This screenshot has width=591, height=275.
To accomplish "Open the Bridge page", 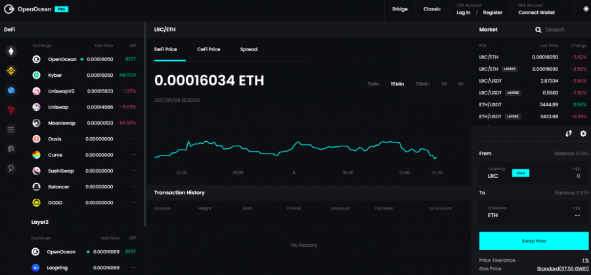I will tap(400, 9).
